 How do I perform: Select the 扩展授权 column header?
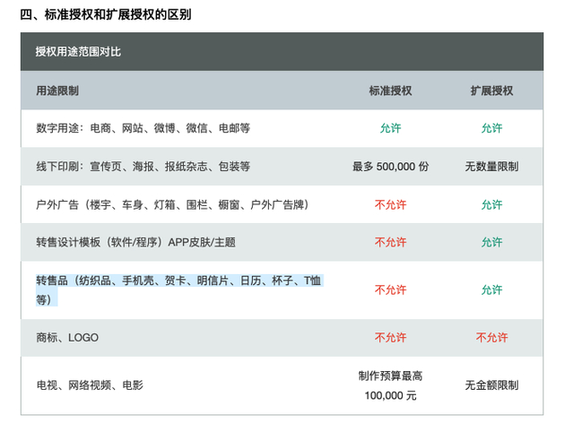click(491, 91)
